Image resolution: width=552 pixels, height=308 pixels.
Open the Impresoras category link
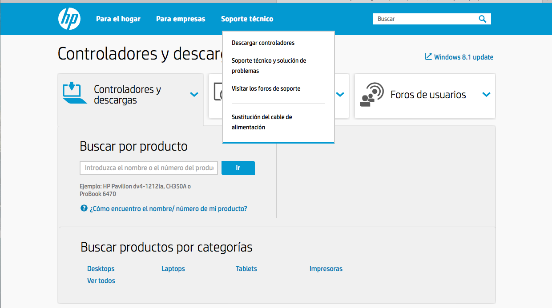326,269
